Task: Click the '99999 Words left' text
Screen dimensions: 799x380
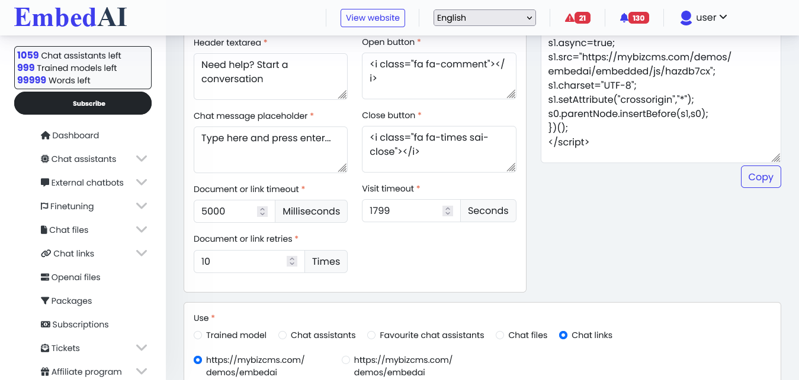Action: coord(54,80)
